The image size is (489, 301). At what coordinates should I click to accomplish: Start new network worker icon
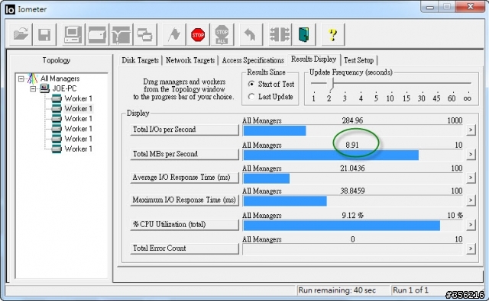(121, 34)
